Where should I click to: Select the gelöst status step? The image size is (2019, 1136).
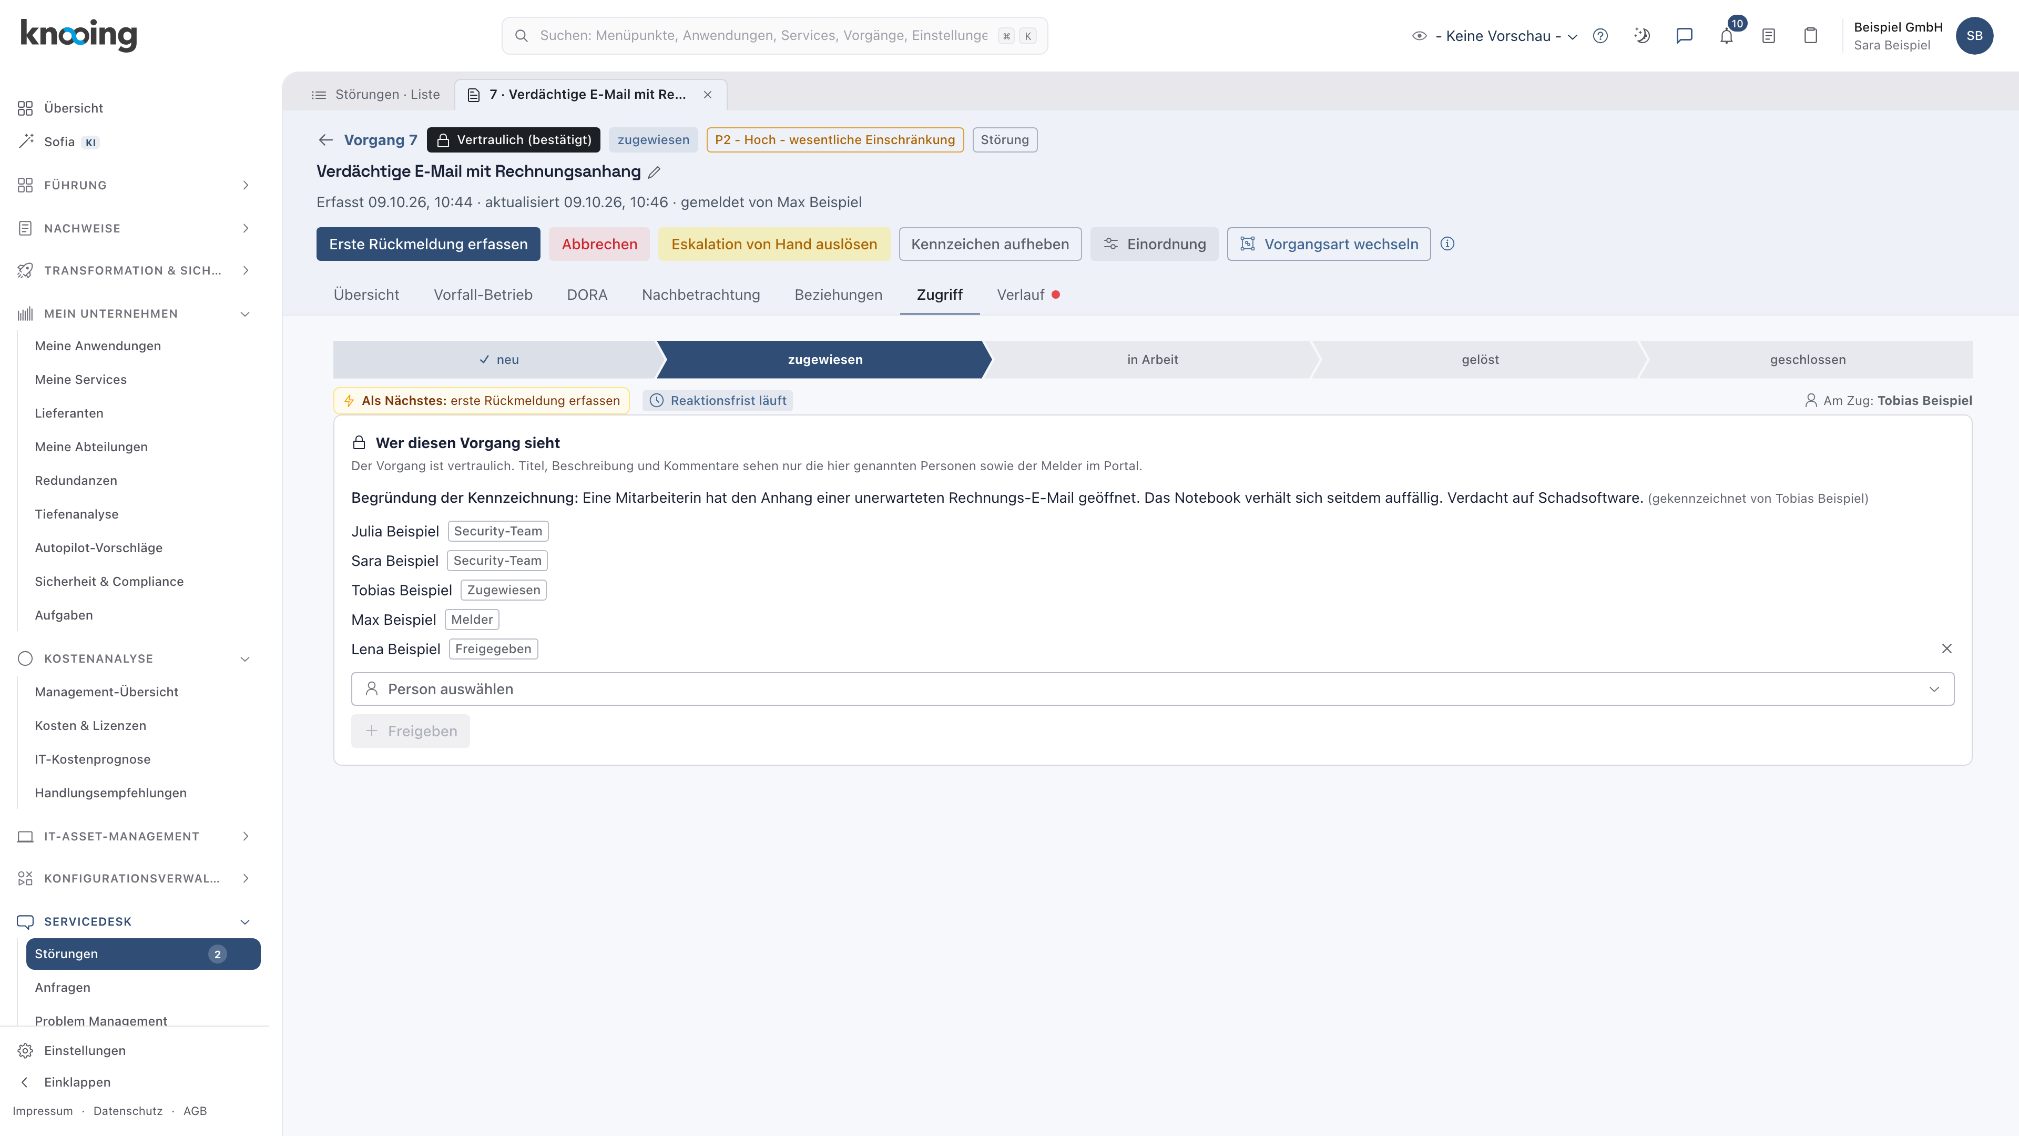[1480, 360]
